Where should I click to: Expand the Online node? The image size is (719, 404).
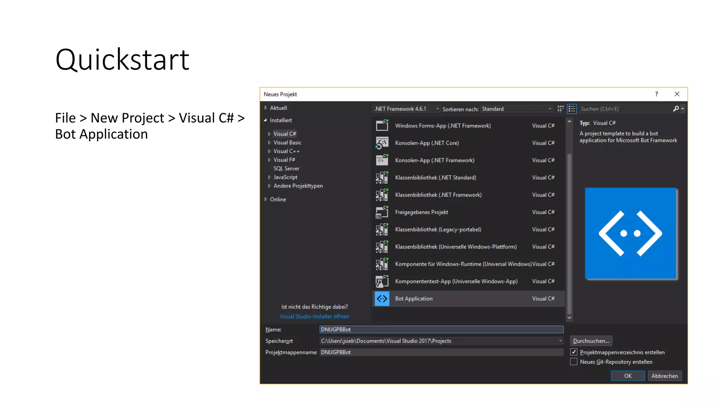(x=266, y=199)
